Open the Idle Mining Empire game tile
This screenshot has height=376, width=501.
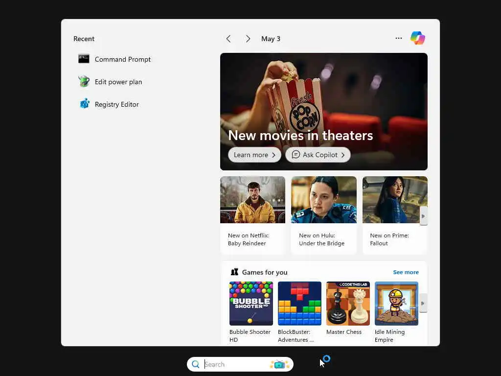pyautogui.click(x=396, y=304)
